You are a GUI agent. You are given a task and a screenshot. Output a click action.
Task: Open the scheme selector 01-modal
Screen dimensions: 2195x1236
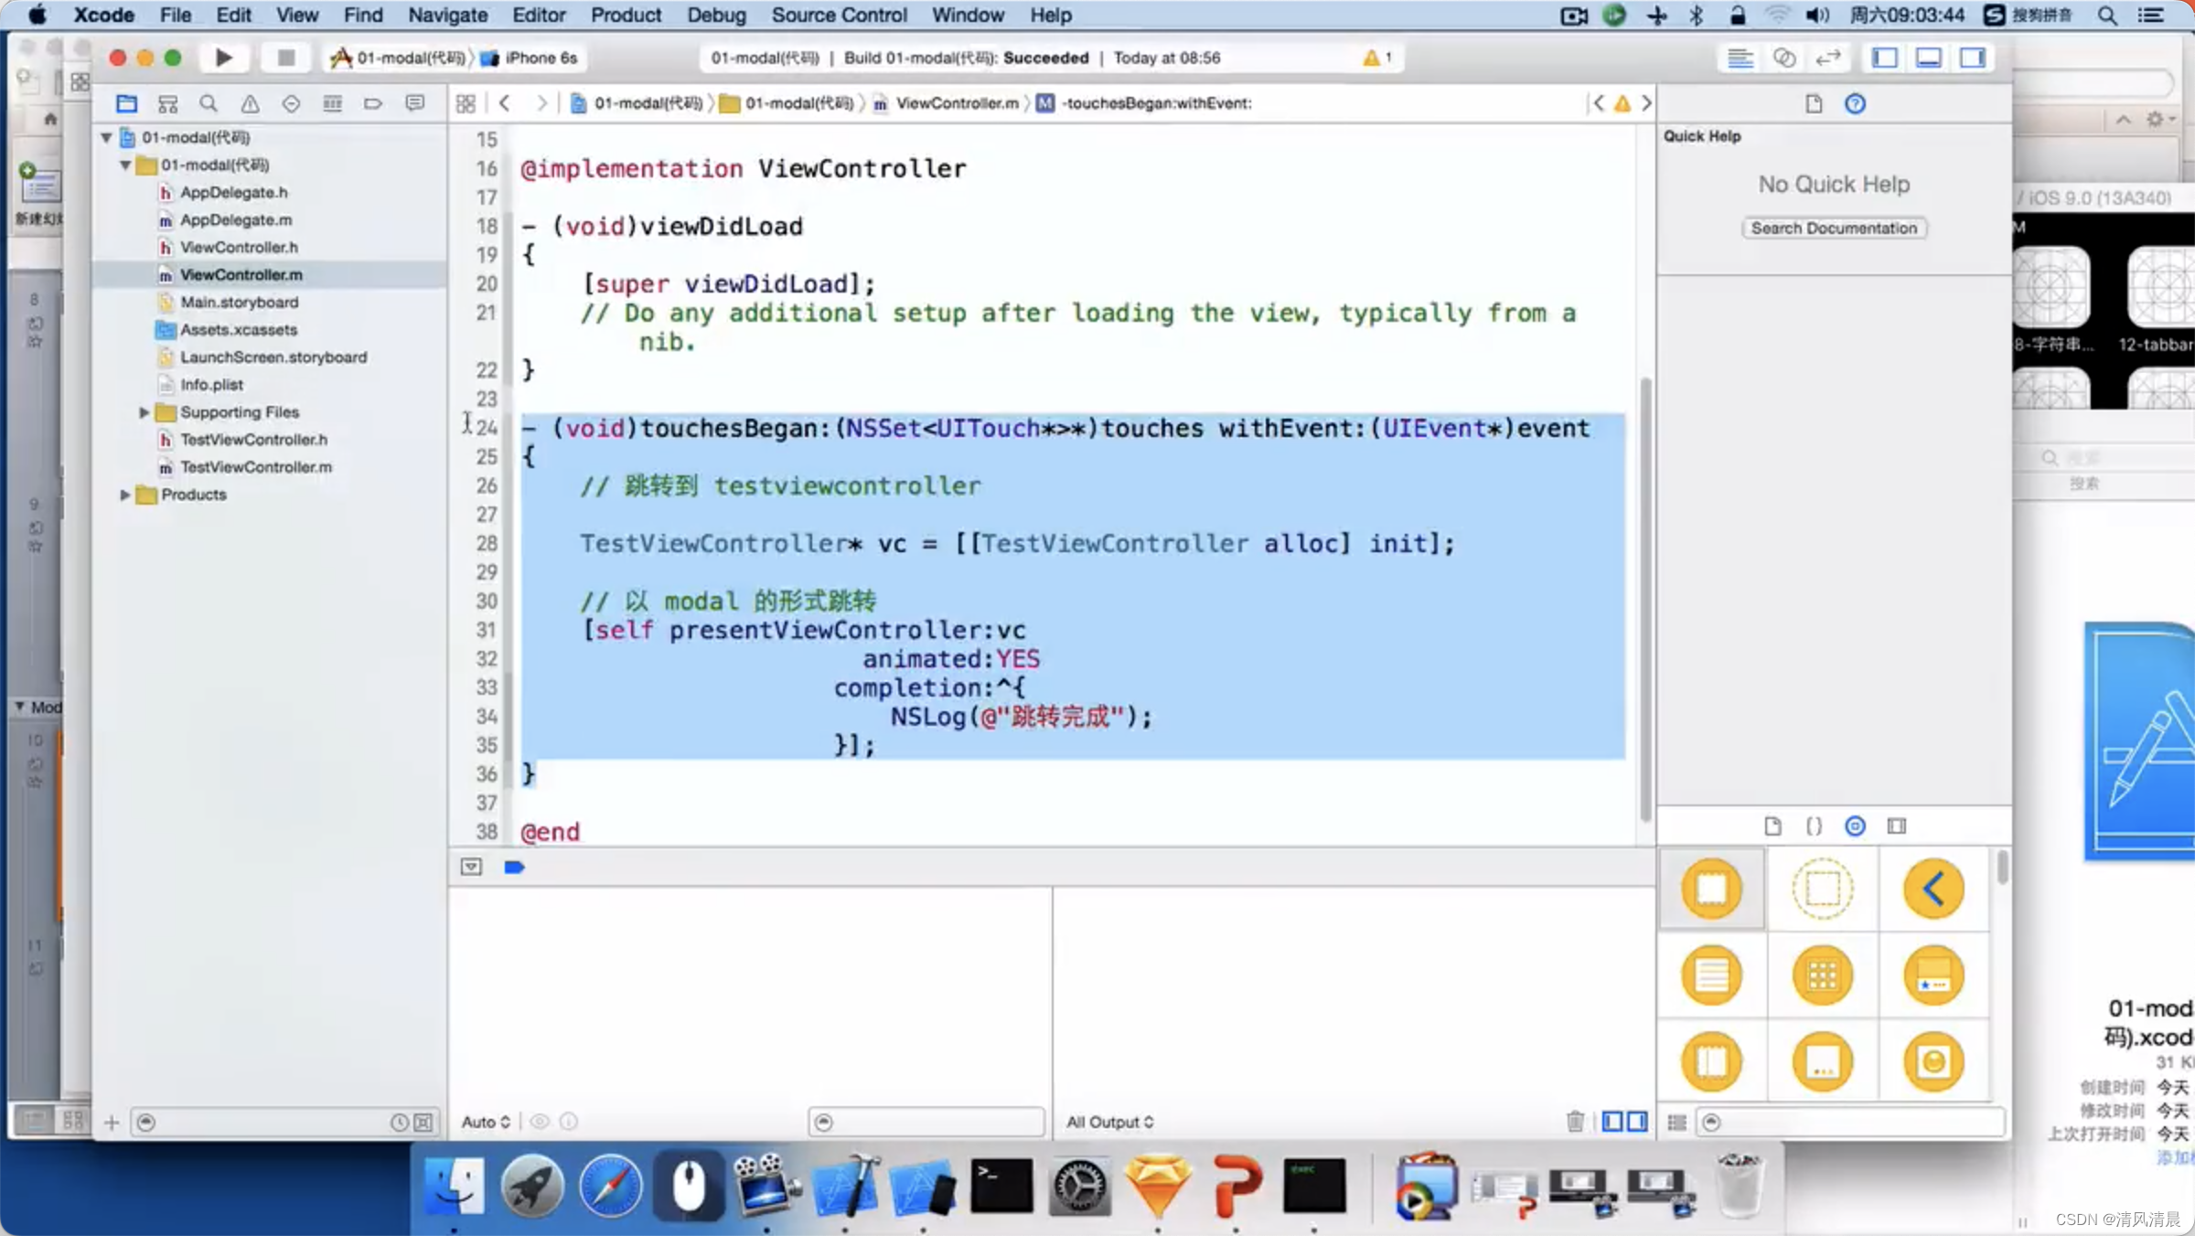pyautogui.click(x=400, y=58)
